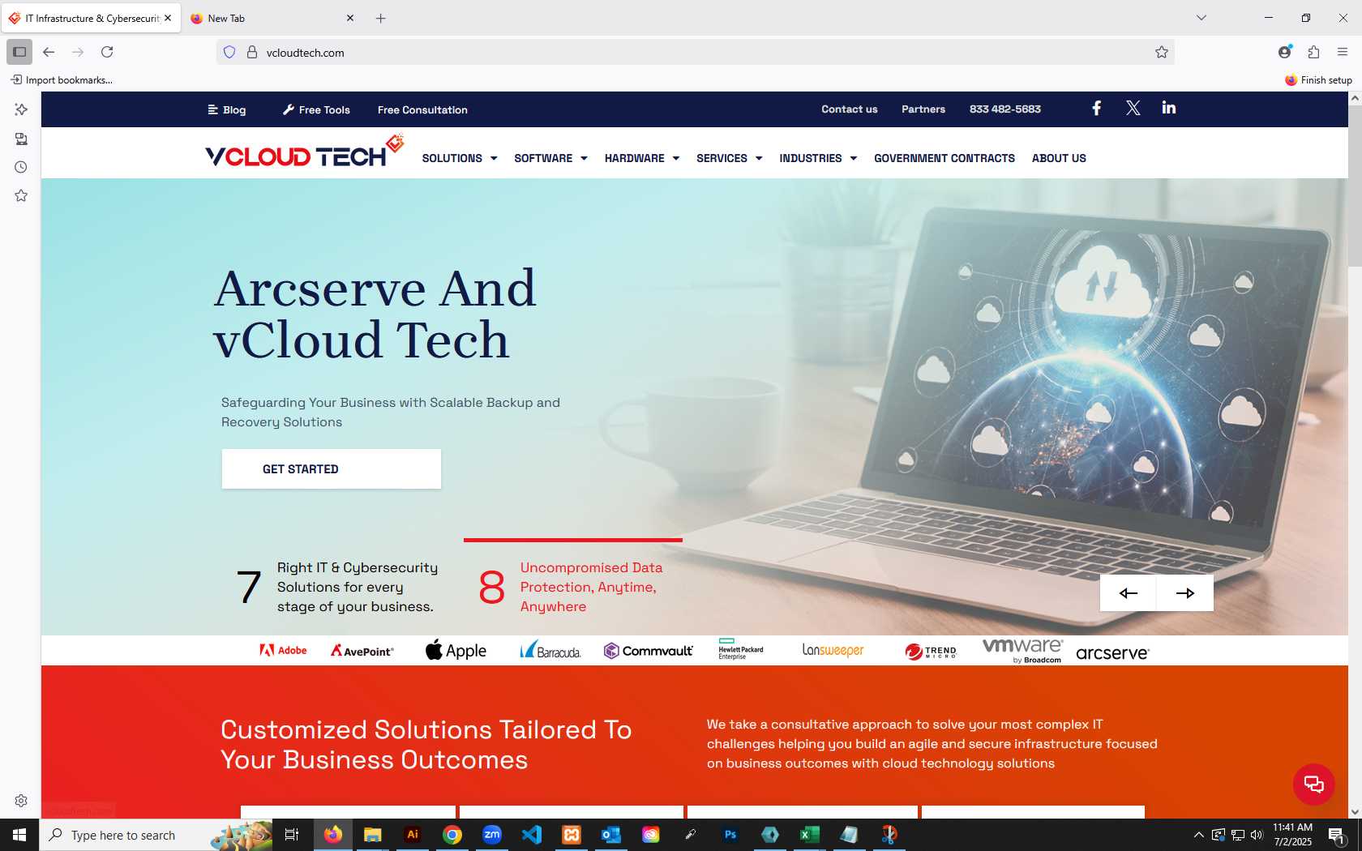
Task: Open the Extensions puzzle icon
Action: click(x=1313, y=52)
